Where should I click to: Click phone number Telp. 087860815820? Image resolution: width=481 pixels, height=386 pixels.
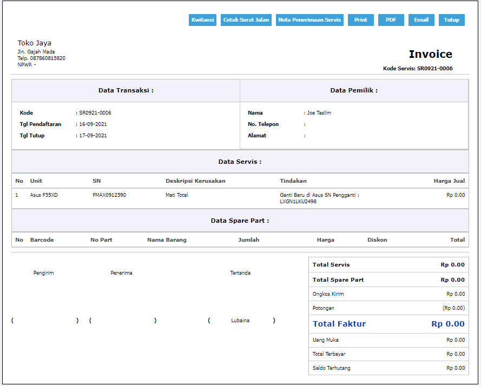click(42, 58)
